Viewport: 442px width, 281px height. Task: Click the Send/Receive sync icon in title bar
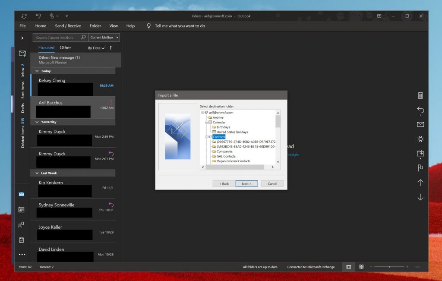pos(24,16)
